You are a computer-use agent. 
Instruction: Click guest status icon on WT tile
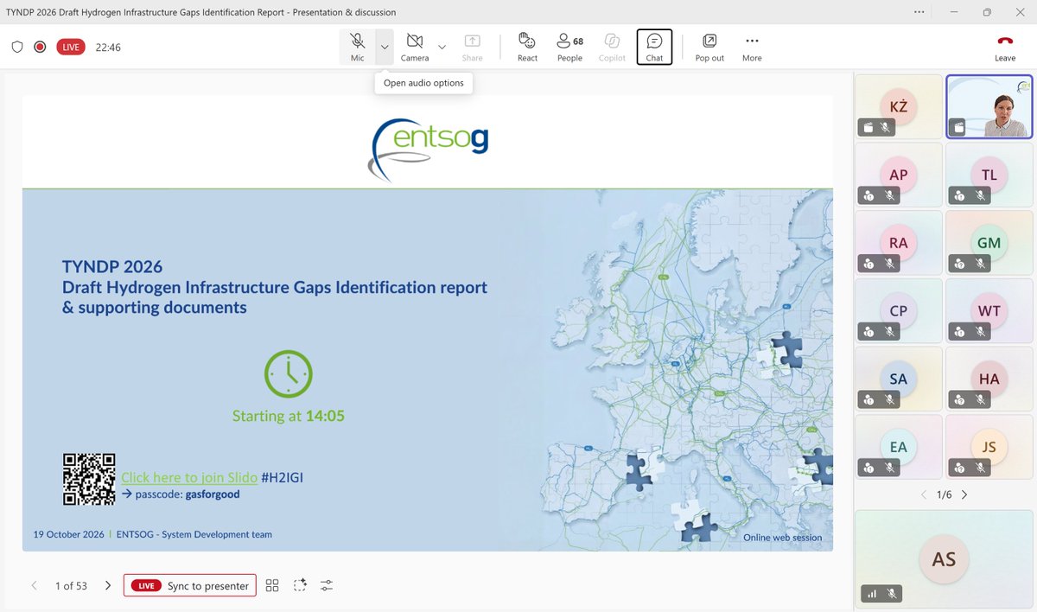pos(958,331)
